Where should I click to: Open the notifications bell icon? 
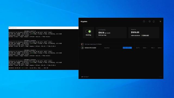click(154, 21)
